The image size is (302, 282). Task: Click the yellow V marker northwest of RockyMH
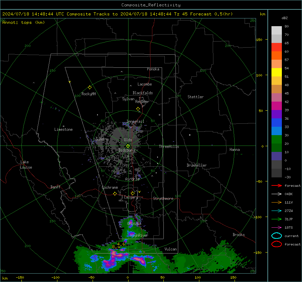pyautogui.click(x=70, y=82)
